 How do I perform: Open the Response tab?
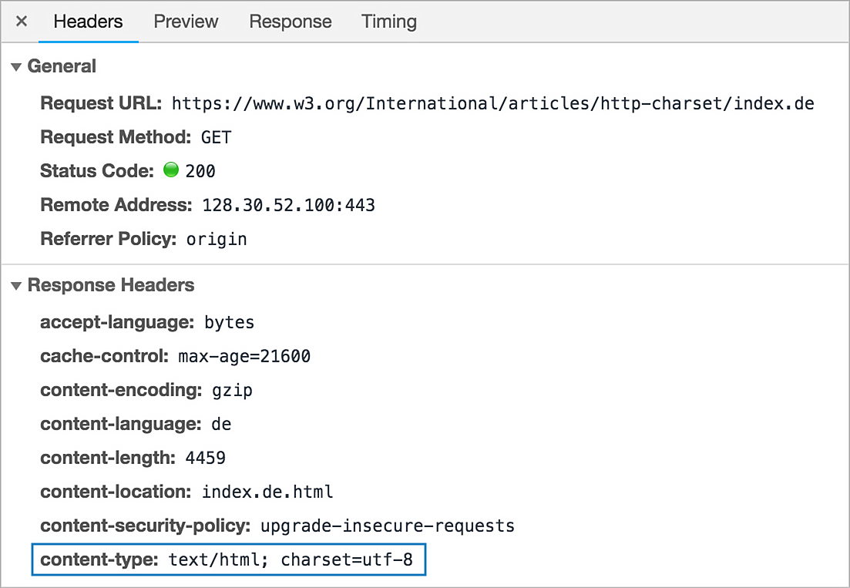290,22
